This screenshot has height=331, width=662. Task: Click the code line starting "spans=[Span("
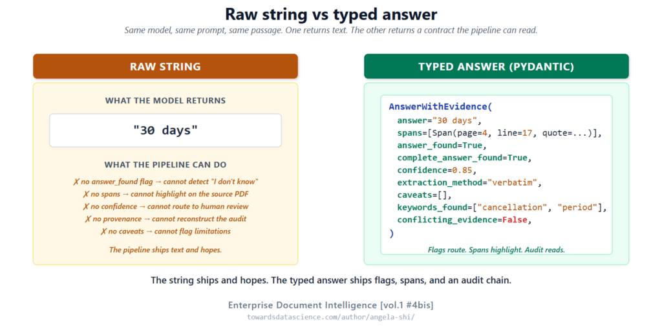point(500,133)
